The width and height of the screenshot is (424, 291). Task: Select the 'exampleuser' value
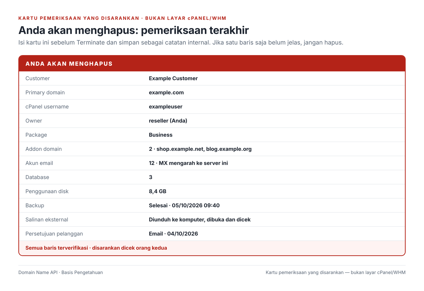(x=166, y=107)
